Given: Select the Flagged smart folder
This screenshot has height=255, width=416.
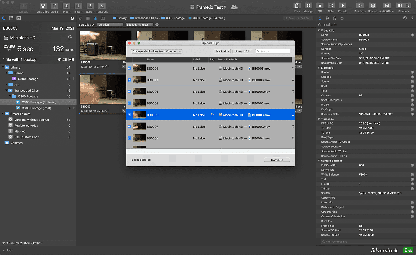Looking at the screenshot, I should point(20,131).
